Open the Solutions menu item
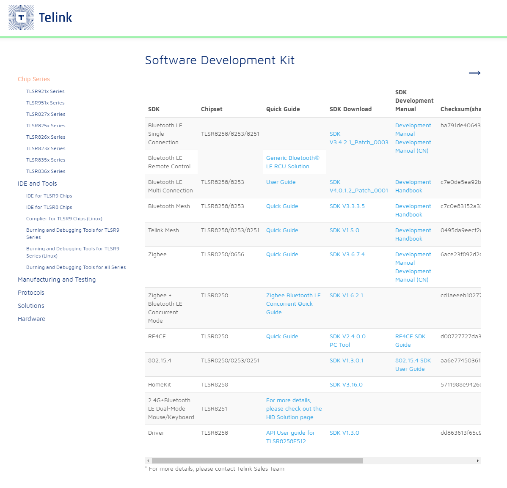Image resolution: width=507 pixels, height=488 pixels. [31, 306]
